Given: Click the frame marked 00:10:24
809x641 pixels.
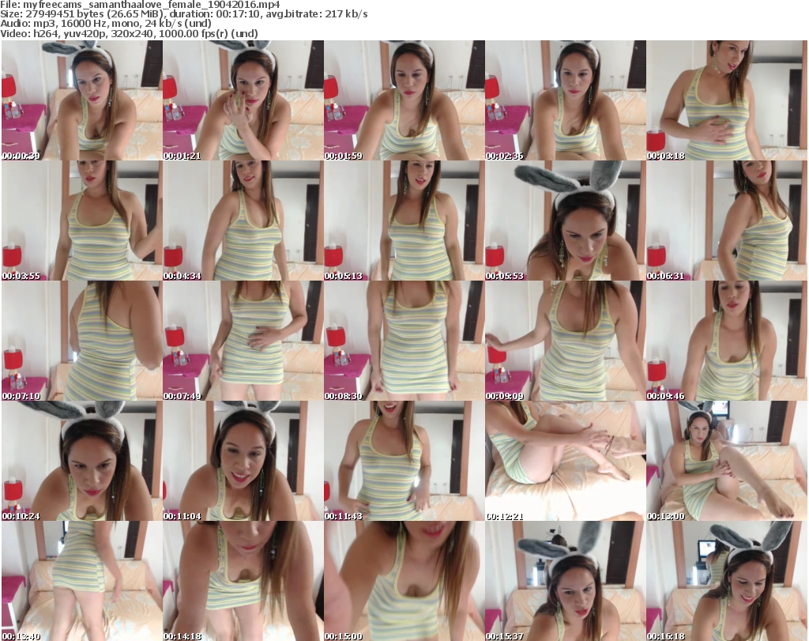Looking at the screenshot, I should [81, 461].
